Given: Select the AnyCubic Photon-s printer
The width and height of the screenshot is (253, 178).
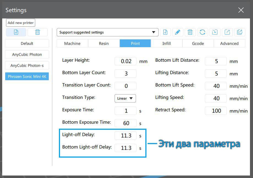Looking at the screenshot, I should point(27,66).
